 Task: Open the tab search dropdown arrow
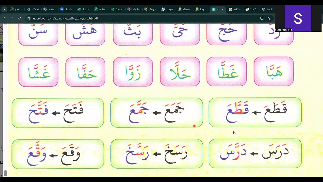4,9
